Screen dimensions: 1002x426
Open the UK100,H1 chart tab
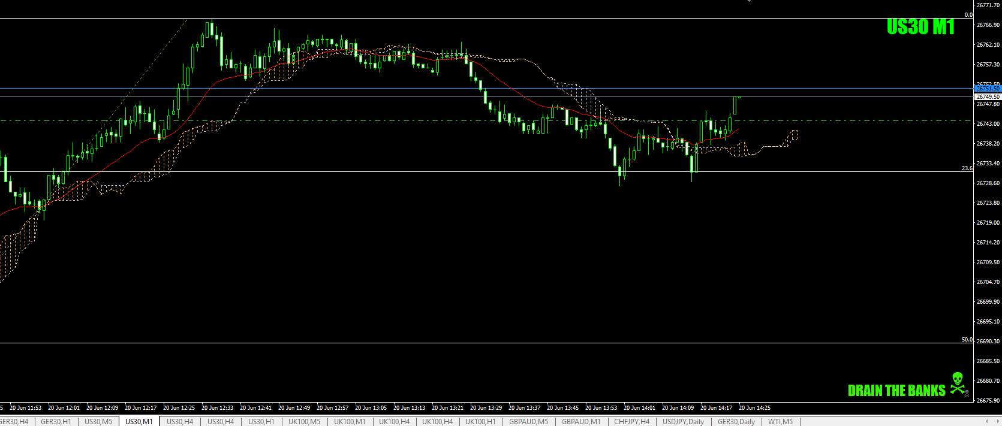pyautogui.click(x=481, y=422)
